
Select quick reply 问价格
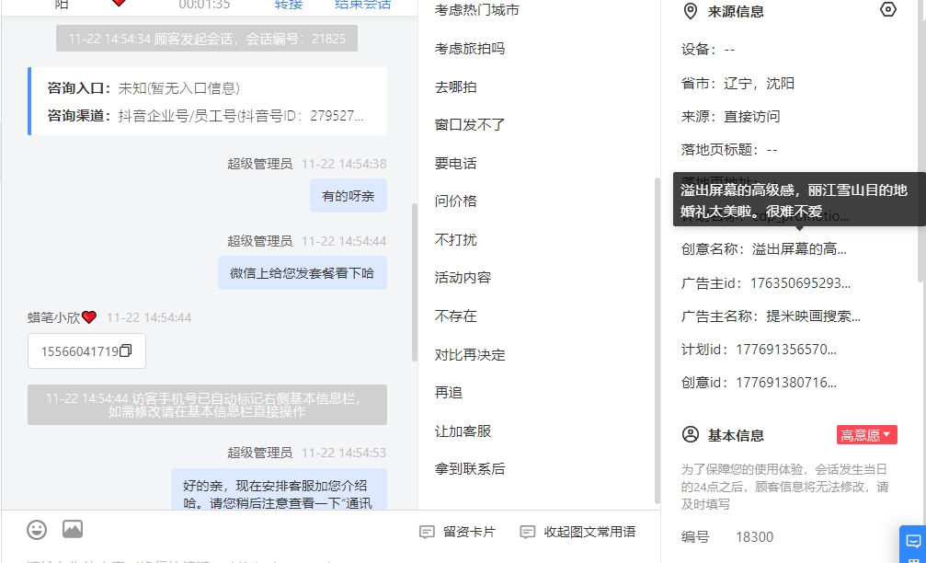(x=455, y=201)
